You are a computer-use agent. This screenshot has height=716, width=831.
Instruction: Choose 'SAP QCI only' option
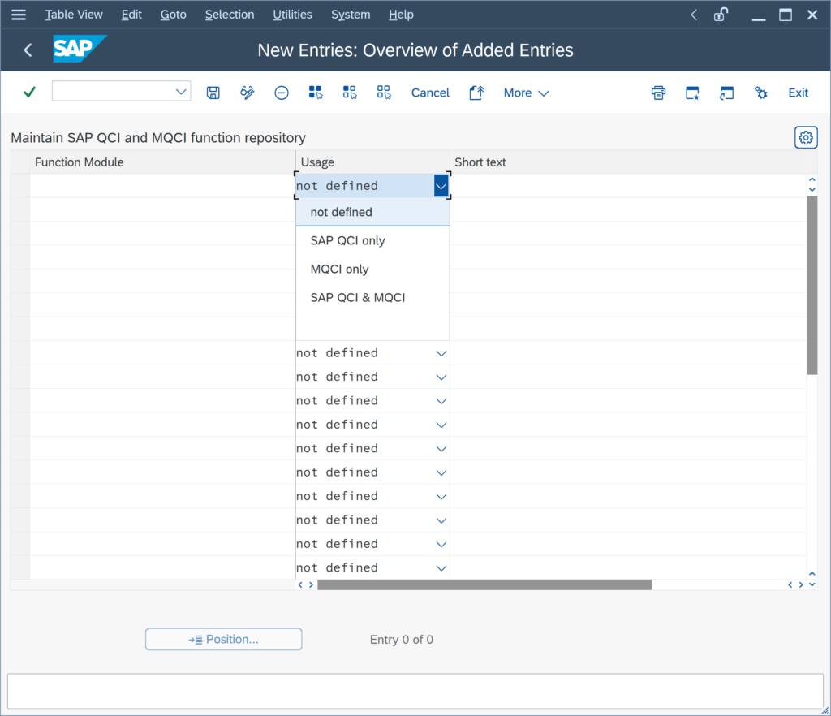click(372, 240)
